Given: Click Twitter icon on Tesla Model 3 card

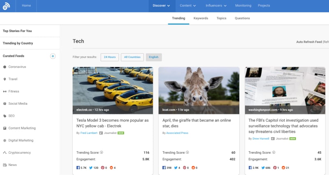Looking at the screenshot, I should [91, 168].
